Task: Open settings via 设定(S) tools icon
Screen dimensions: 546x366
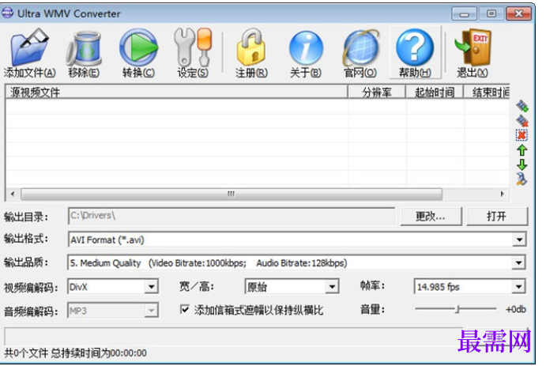Action: [193, 47]
